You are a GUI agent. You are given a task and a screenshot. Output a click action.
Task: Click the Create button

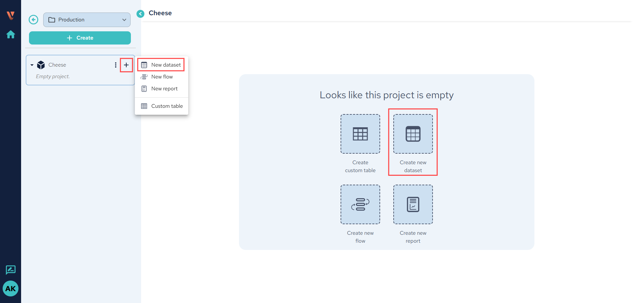click(80, 38)
